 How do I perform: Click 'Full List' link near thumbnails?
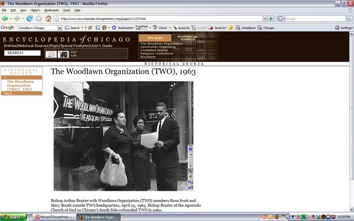click(x=74, y=54)
